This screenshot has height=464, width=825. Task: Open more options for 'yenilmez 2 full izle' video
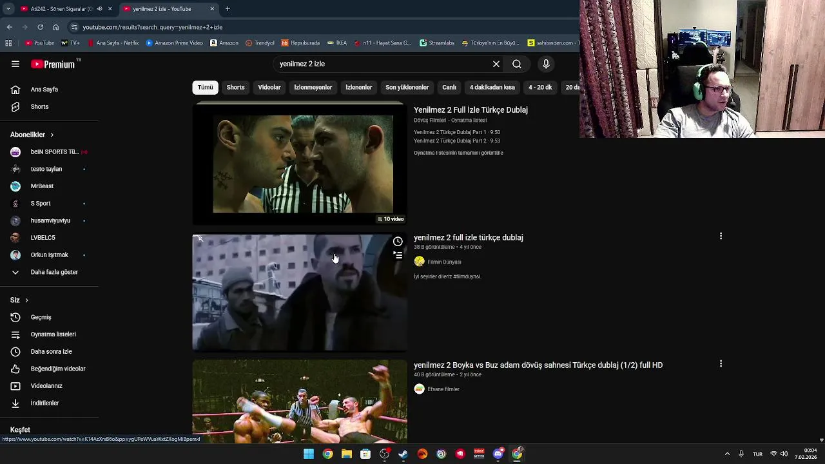click(721, 236)
